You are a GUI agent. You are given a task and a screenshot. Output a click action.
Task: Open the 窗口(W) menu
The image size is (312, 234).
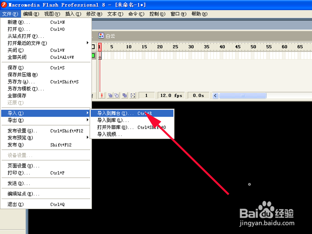pyautogui.click(x=179, y=14)
